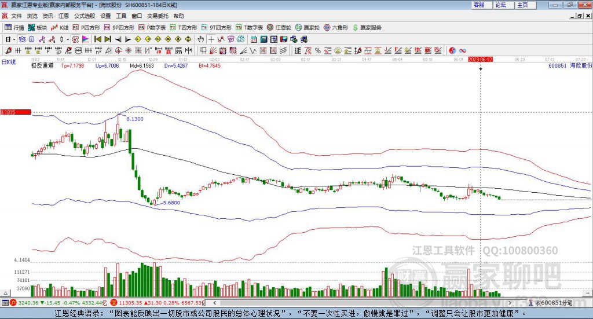Select the red fan lines tool

[213, 50]
